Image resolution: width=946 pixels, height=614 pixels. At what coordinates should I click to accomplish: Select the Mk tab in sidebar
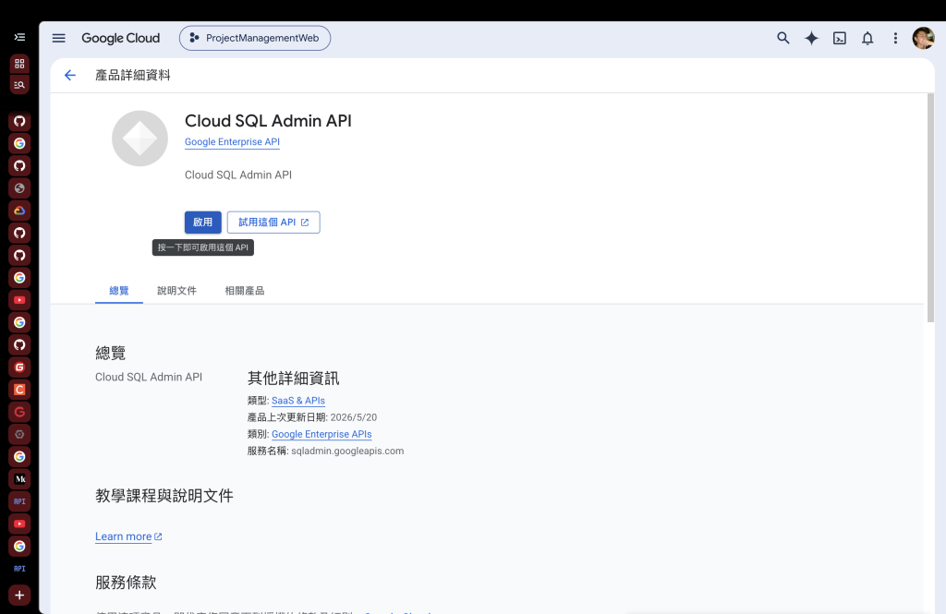(x=19, y=479)
